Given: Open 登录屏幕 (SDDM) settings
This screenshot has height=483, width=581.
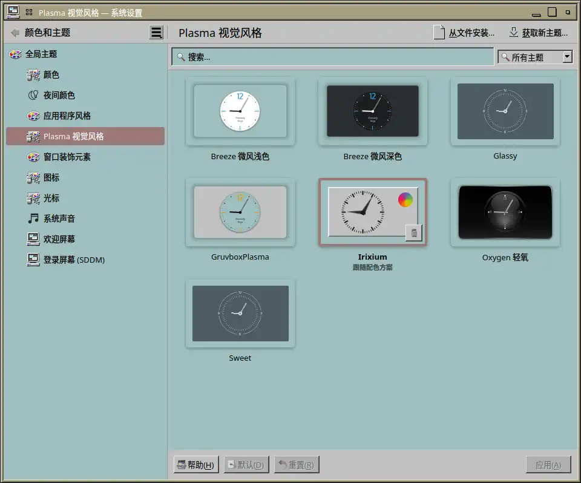Looking at the screenshot, I should [x=73, y=260].
